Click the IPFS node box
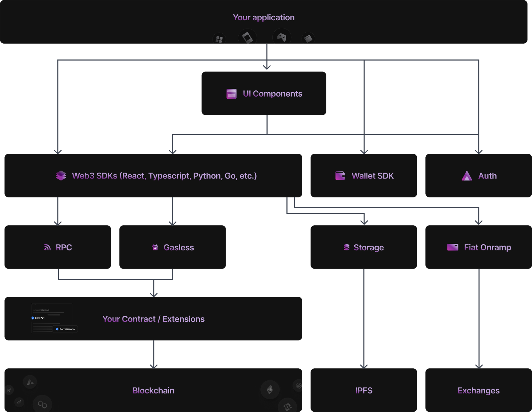This screenshot has height=412, width=532. coord(363,390)
